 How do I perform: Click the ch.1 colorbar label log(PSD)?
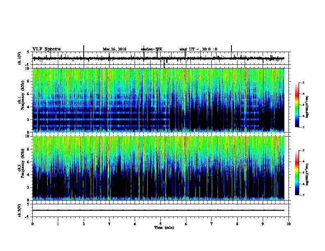click(x=307, y=107)
